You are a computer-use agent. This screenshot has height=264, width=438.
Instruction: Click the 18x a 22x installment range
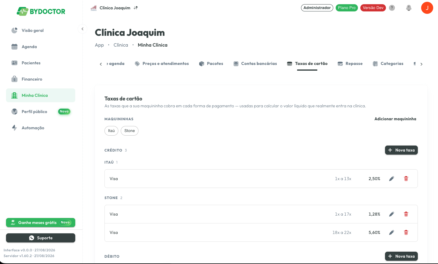click(342, 232)
